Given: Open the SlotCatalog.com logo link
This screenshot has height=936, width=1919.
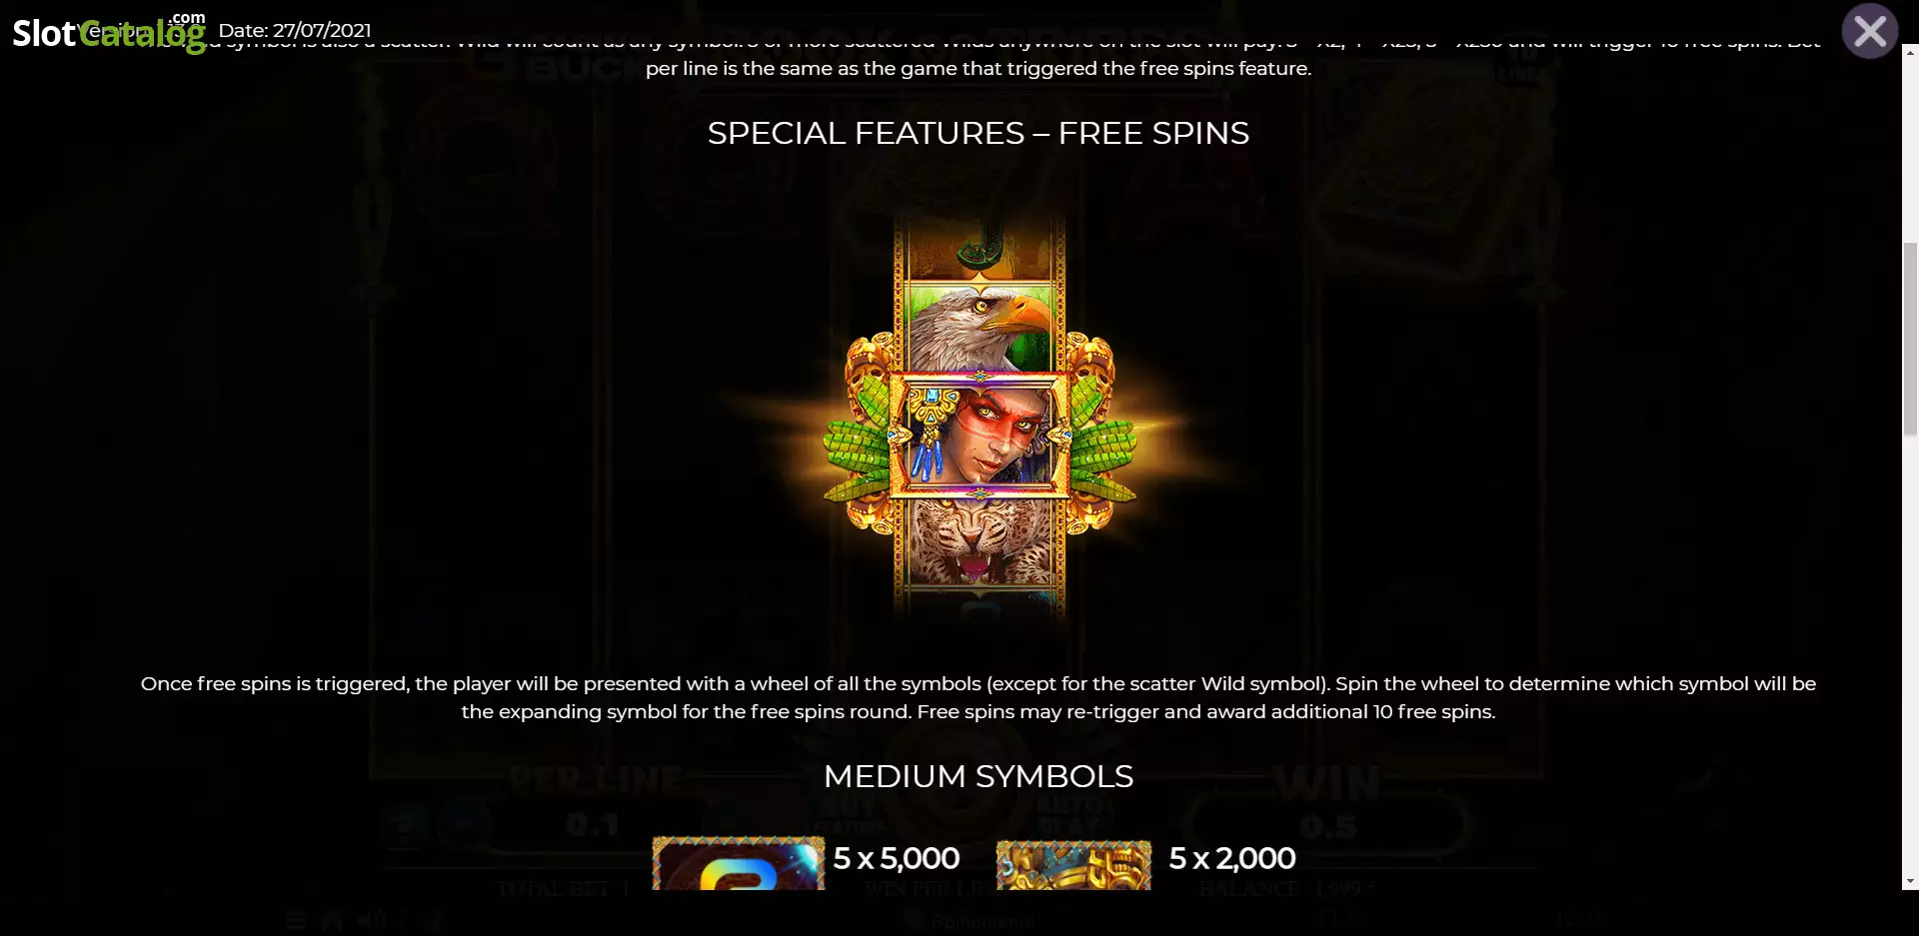Looking at the screenshot, I should [109, 32].
